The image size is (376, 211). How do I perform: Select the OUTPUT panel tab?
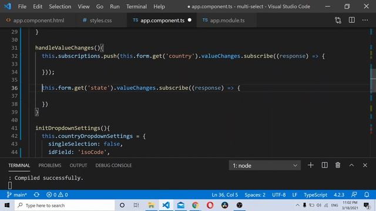[x=78, y=165]
